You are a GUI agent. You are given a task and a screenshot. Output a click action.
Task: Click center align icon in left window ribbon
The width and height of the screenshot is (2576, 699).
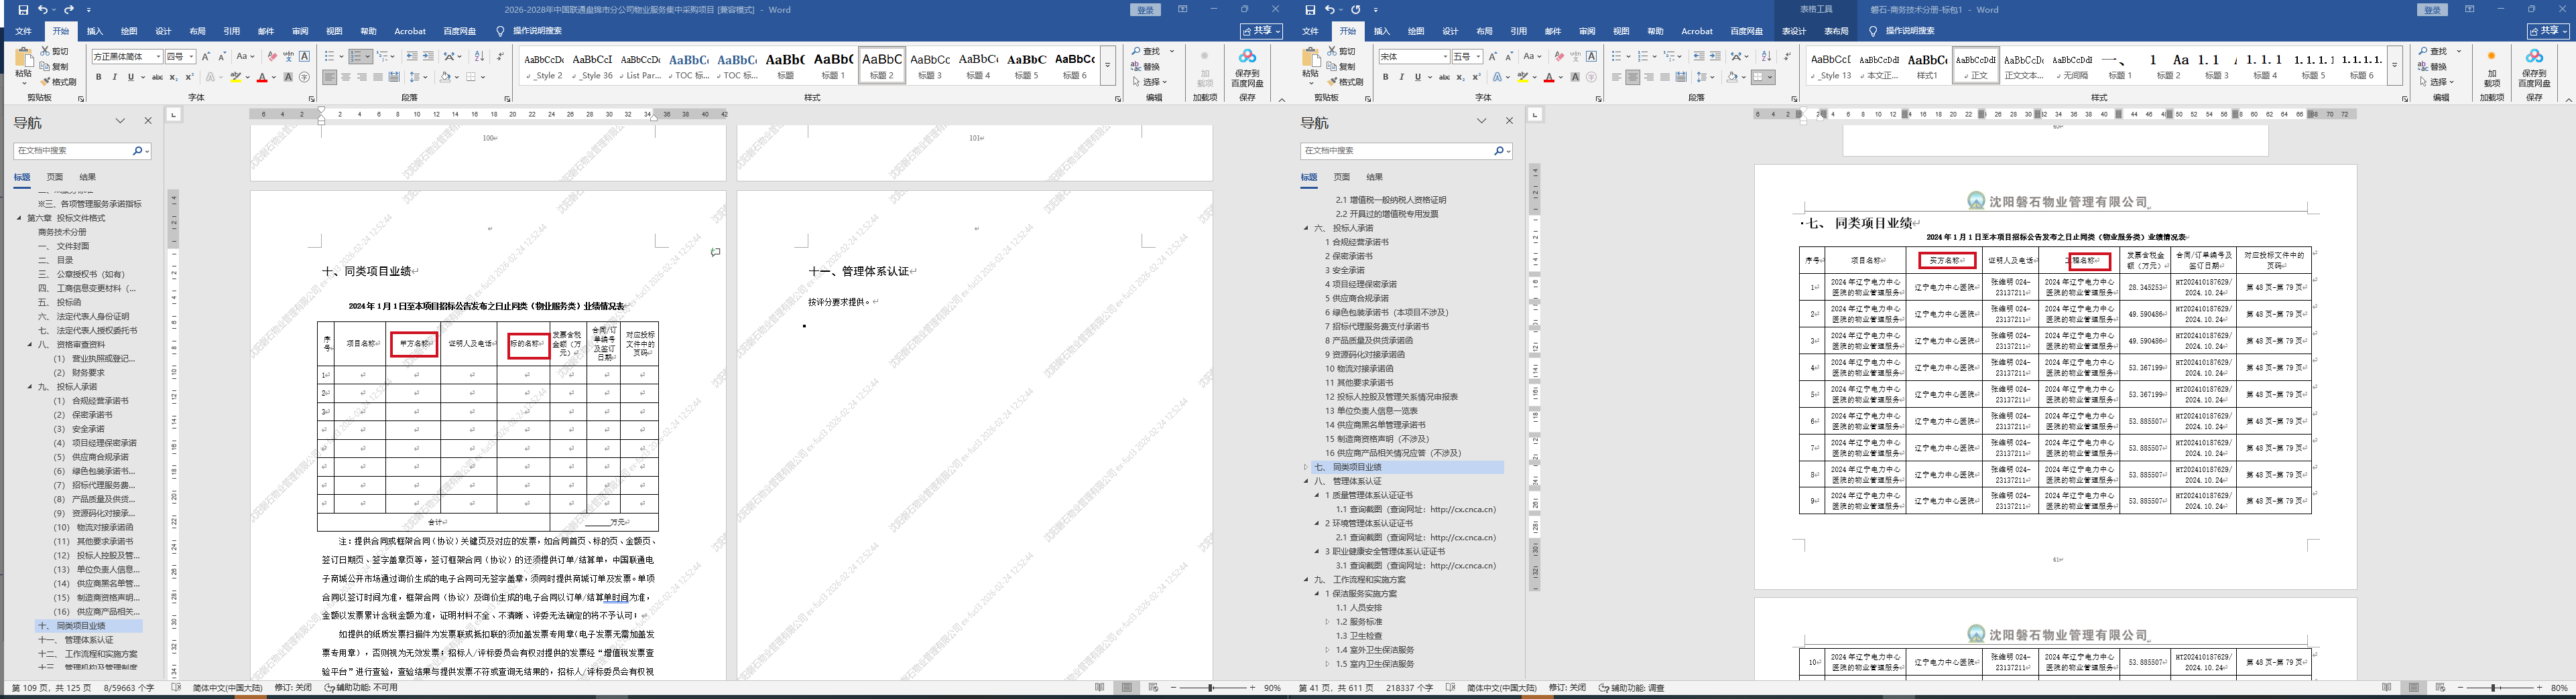(346, 77)
